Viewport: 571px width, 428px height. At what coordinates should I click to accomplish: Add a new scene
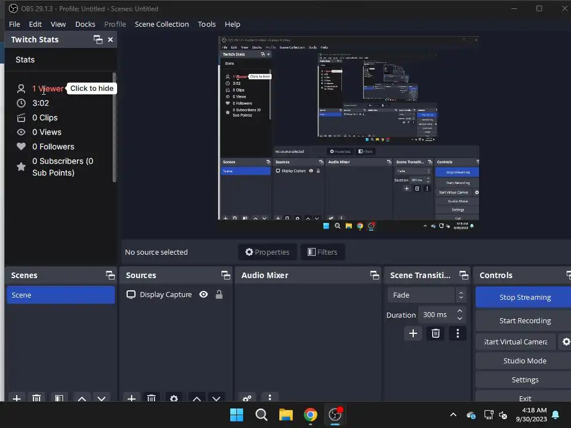point(17,398)
